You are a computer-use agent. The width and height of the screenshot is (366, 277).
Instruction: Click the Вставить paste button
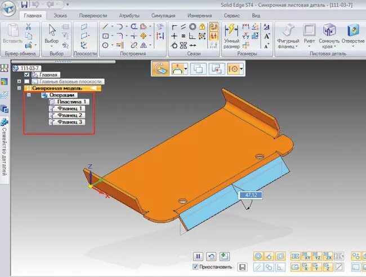(12, 33)
